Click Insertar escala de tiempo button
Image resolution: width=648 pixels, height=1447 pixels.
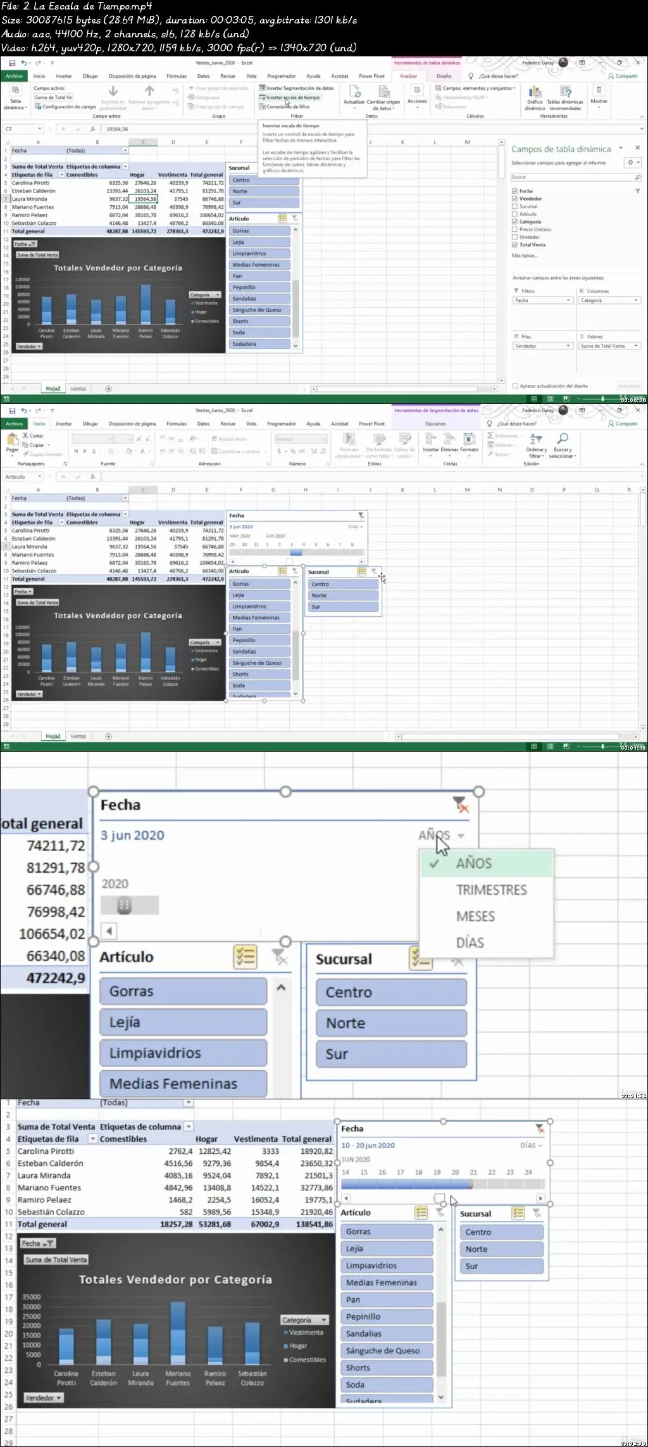pos(289,98)
